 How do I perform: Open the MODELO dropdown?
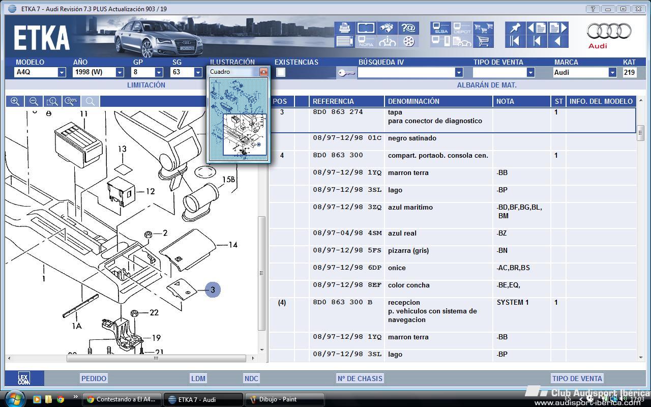click(x=62, y=72)
